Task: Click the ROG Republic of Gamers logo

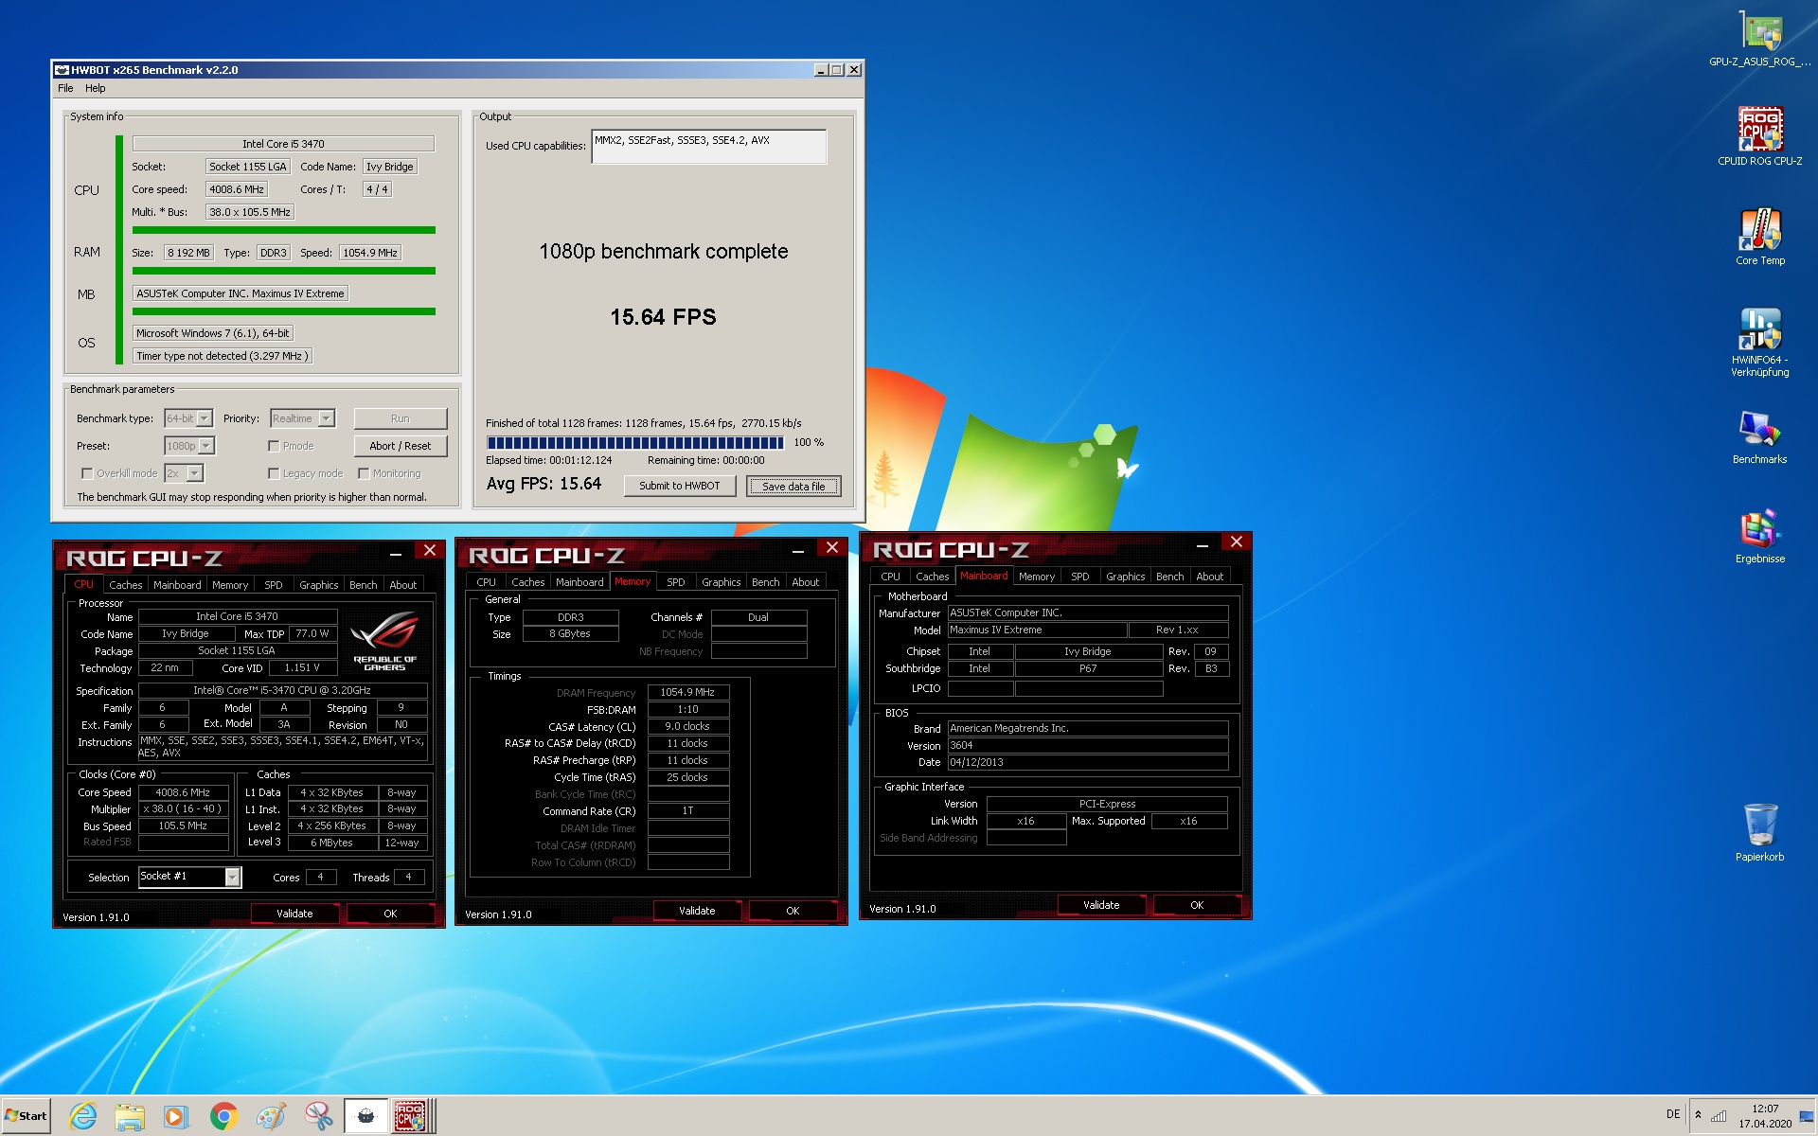Action: 384,642
